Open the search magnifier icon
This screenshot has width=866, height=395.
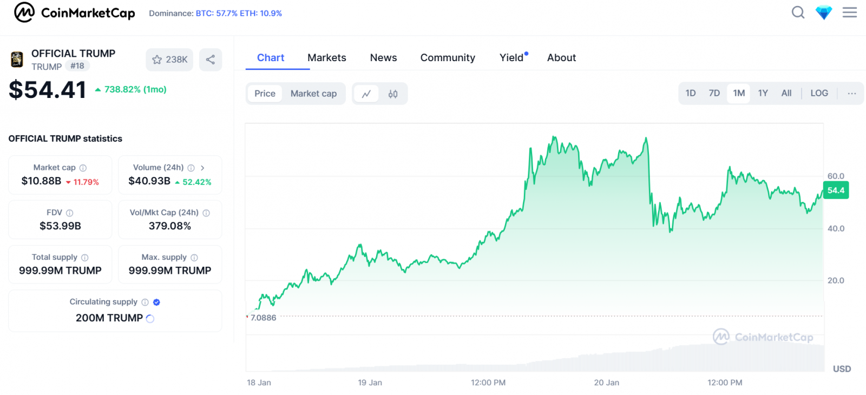(798, 12)
